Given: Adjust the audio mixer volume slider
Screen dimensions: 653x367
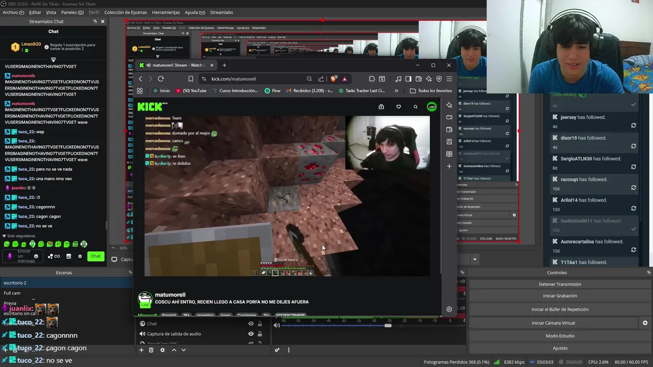Looking at the screenshot, I should click(388, 325).
